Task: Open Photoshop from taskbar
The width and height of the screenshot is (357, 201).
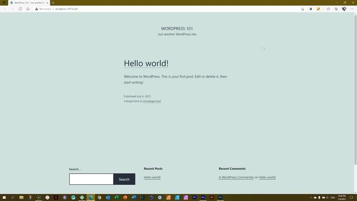Action: tap(220, 197)
